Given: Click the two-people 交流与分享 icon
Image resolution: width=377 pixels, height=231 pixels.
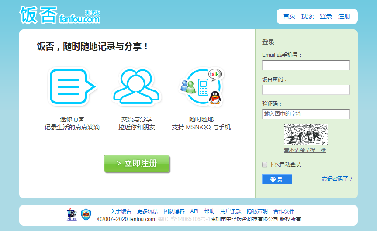Looking at the screenshot, I should [x=136, y=86].
